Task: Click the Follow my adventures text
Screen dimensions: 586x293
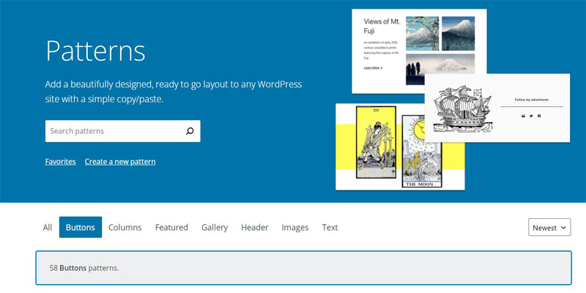Action: point(532,100)
